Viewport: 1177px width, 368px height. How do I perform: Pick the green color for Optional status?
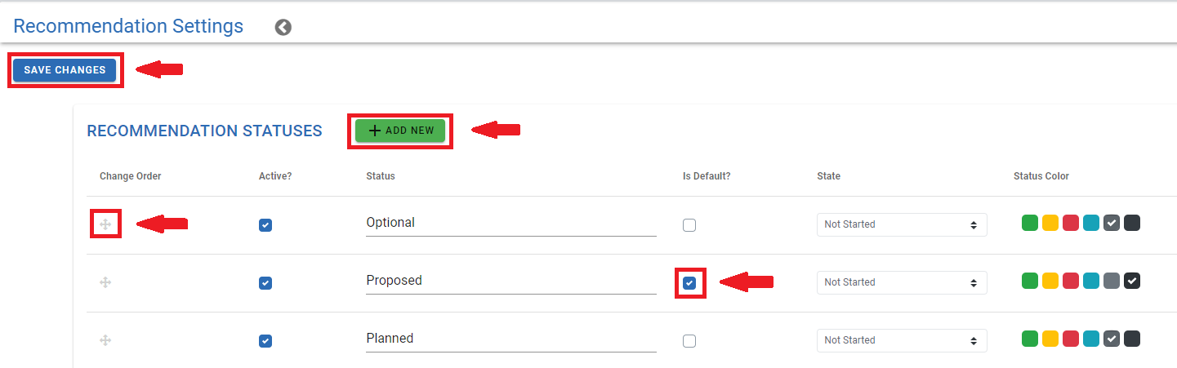pos(1030,223)
